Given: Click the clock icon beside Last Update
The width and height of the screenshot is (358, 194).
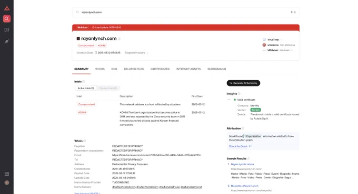Looking at the screenshot, I should click(93, 27).
